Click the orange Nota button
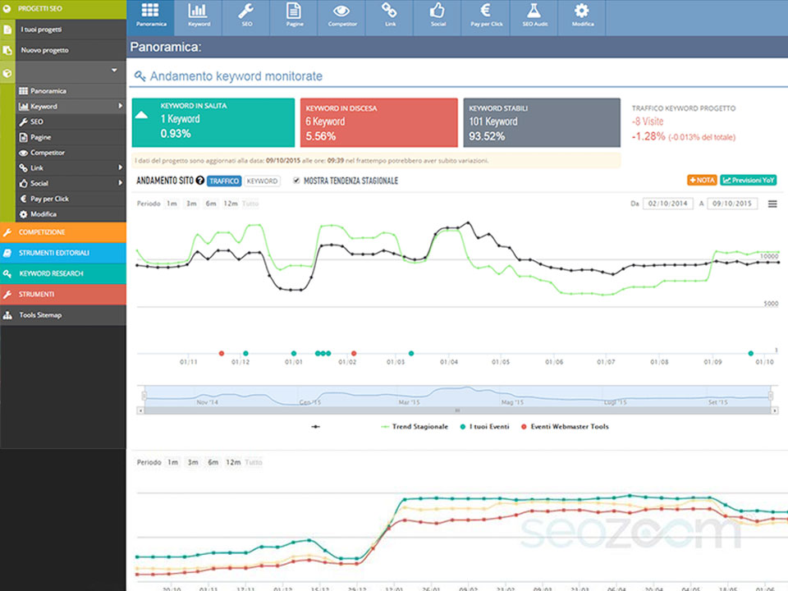Image resolution: width=788 pixels, height=591 pixels. pyautogui.click(x=702, y=180)
